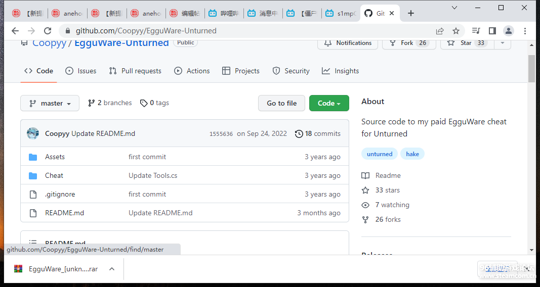Open the Cheat folder
This screenshot has height=287, width=540.
point(54,175)
